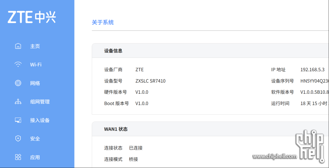Screen dimensions: 329x168
Task: Click the 关于系统 page title
Action: tap(103, 22)
